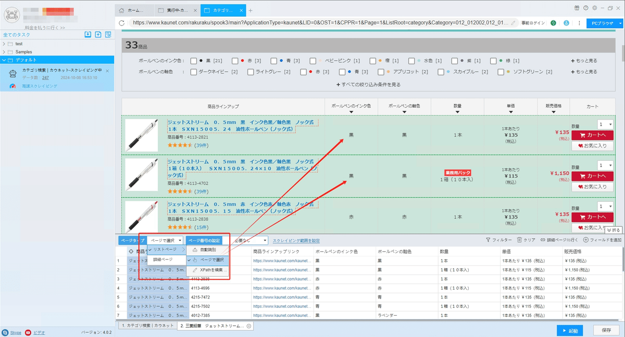Sort by 販売価格 column arrow
625x337 pixels.
click(554, 112)
